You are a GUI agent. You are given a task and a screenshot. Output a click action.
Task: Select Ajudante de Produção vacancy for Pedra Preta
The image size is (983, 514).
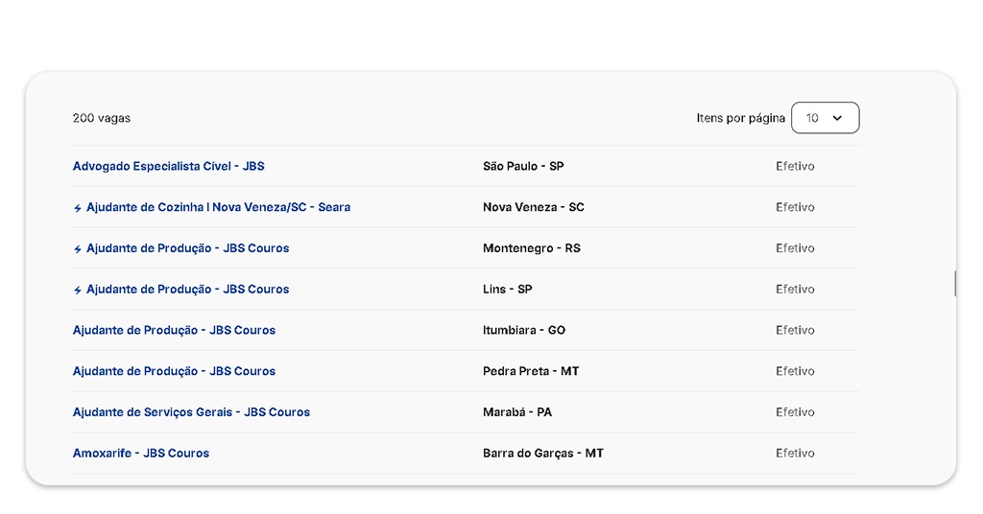tap(174, 371)
